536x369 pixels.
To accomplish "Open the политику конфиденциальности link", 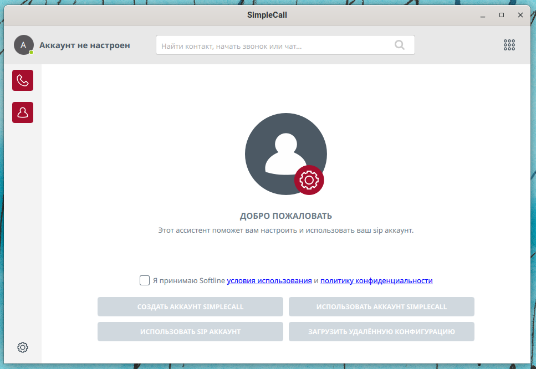I will (376, 280).
